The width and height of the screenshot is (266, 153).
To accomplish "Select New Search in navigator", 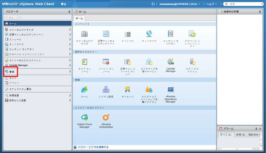I will 38,95.
